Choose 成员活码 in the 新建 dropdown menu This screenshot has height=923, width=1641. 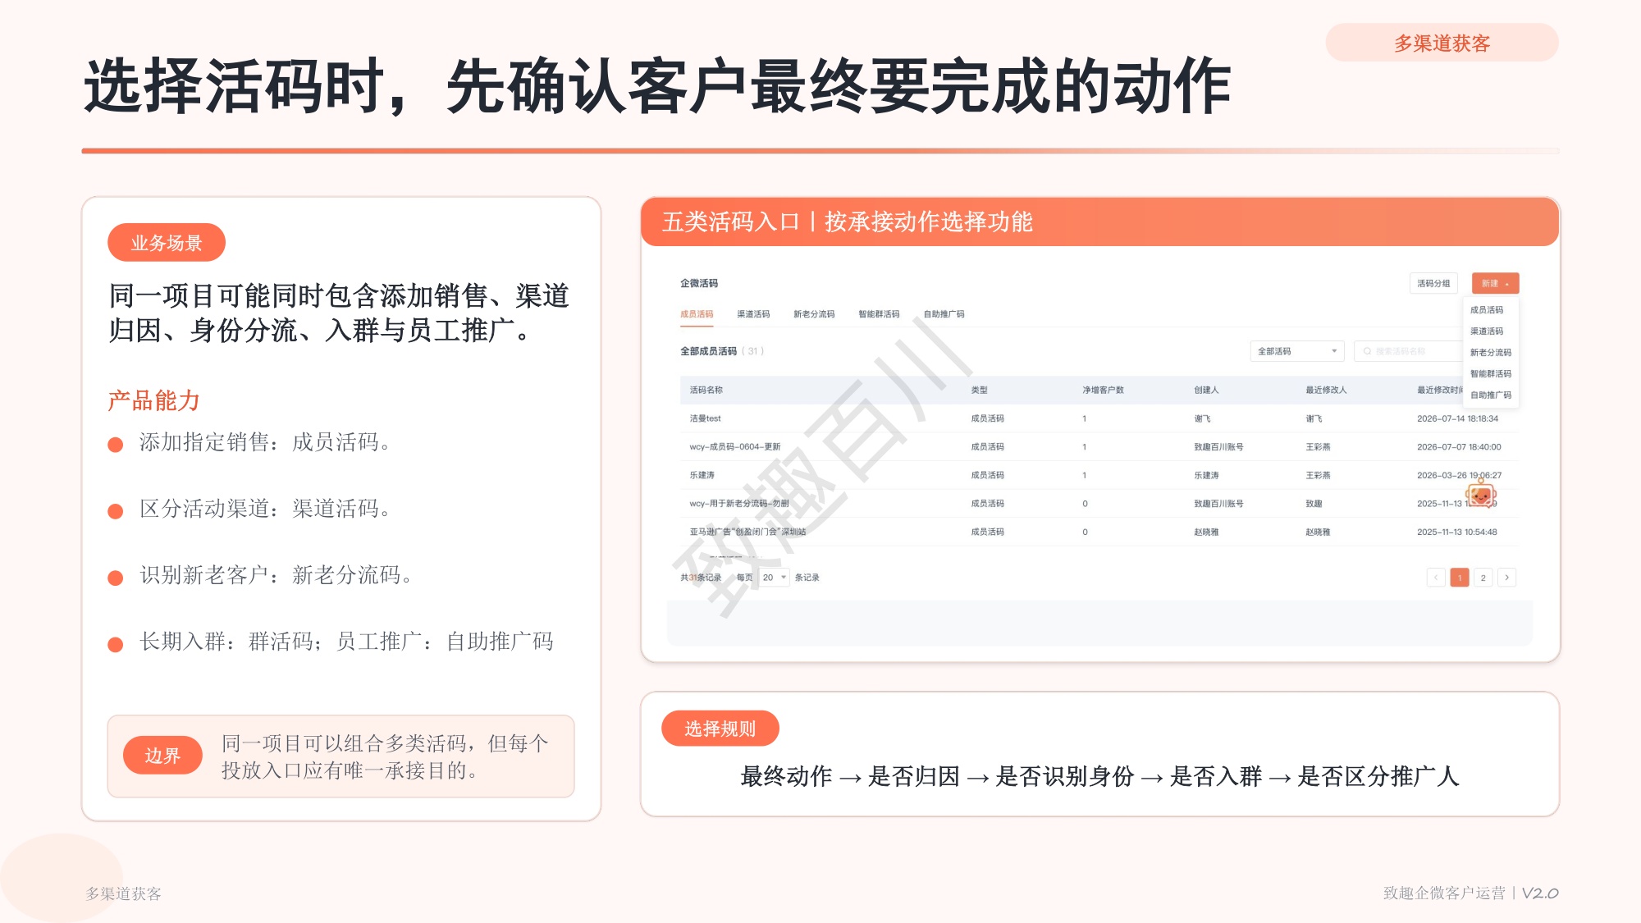[x=1487, y=310]
